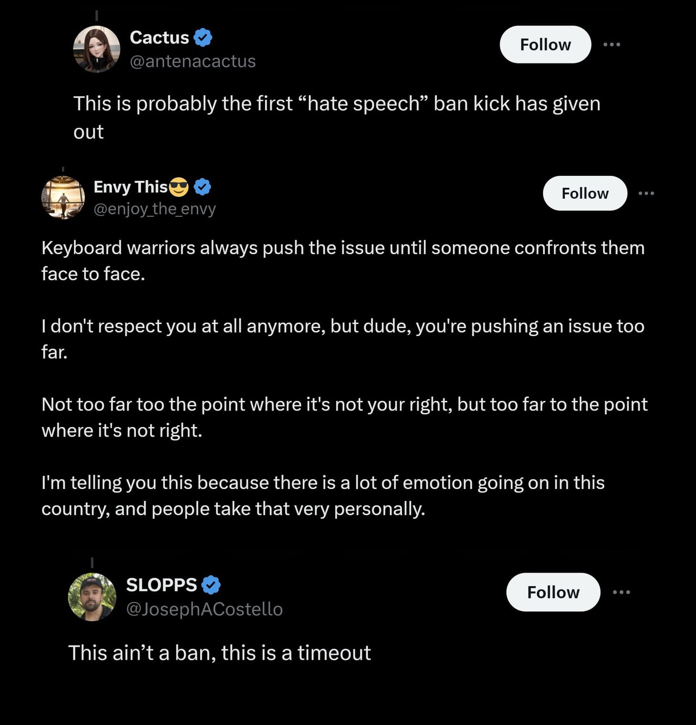Click the sunglasses emoji in Envy This's name
696x725 pixels.
pos(179,187)
